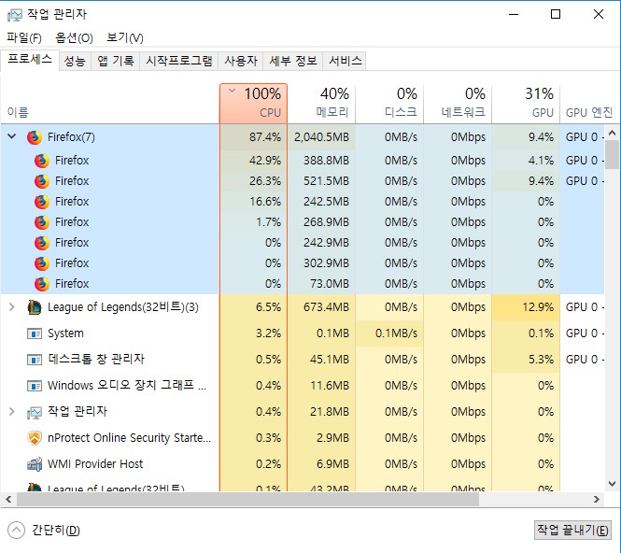The height and width of the screenshot is (553, 621).
Task: Switch to the 시작프로그램 tab
Action: tap(178, 61)
